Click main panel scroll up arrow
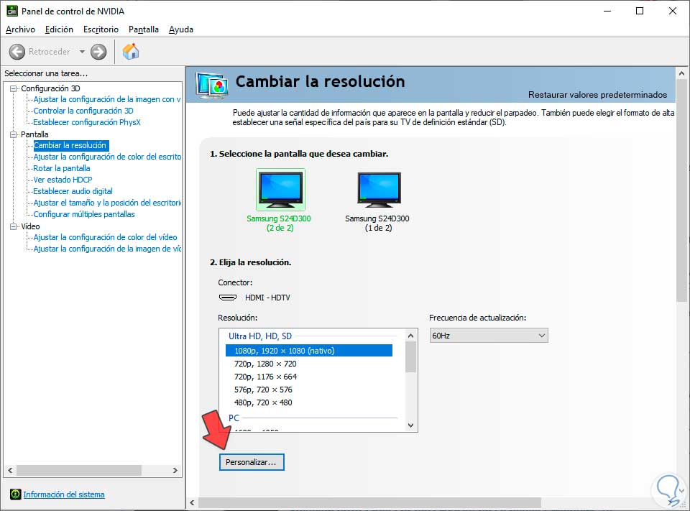The width and height of the screenshot is (690, 511). (x=681, y=73)
